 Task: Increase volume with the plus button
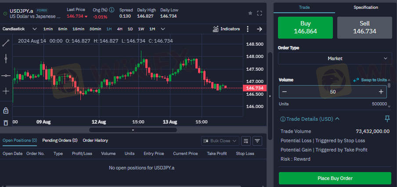(380, 92)
